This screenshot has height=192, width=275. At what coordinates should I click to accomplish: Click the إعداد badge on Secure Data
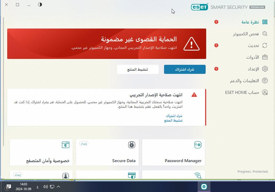point(84,144)
